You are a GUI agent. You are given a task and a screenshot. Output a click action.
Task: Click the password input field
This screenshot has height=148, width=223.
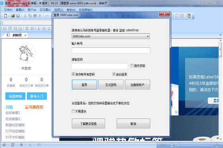point(100,66)
